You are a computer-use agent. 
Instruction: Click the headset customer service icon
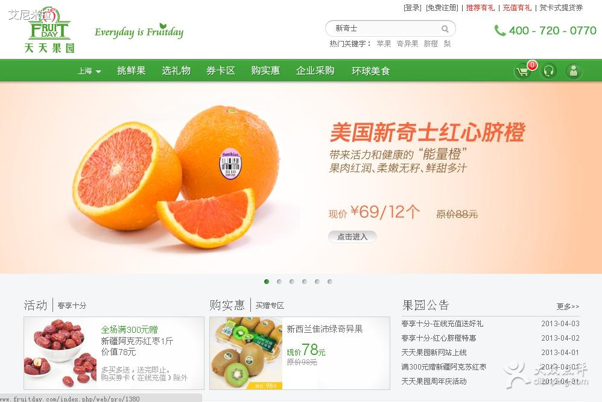pos(548,72)
